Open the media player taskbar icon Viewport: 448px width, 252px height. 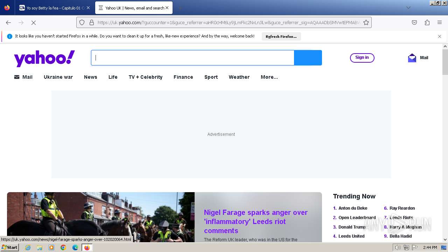51,247
